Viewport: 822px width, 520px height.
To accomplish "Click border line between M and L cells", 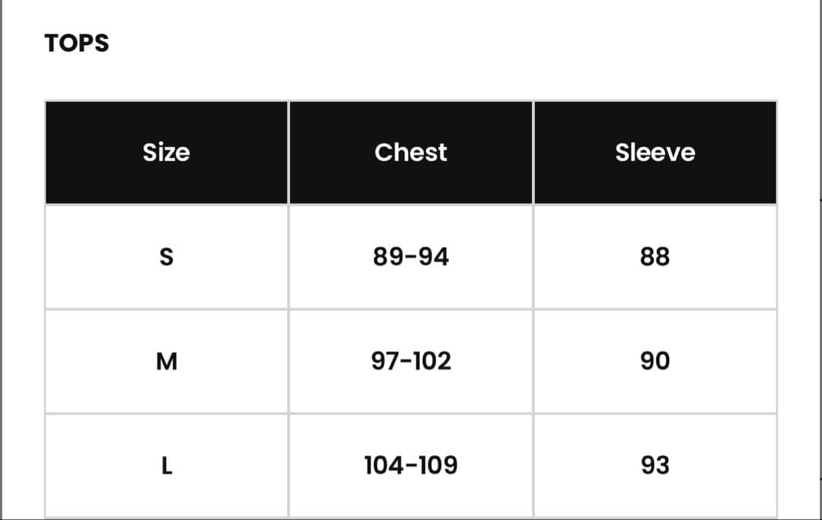I will pos(166,414).
